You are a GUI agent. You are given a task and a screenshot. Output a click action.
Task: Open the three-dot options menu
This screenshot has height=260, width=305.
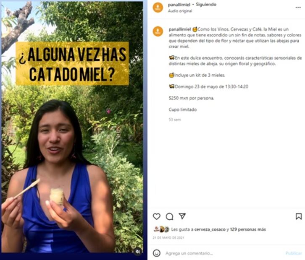pyautogui.click(x=298, y=8)
